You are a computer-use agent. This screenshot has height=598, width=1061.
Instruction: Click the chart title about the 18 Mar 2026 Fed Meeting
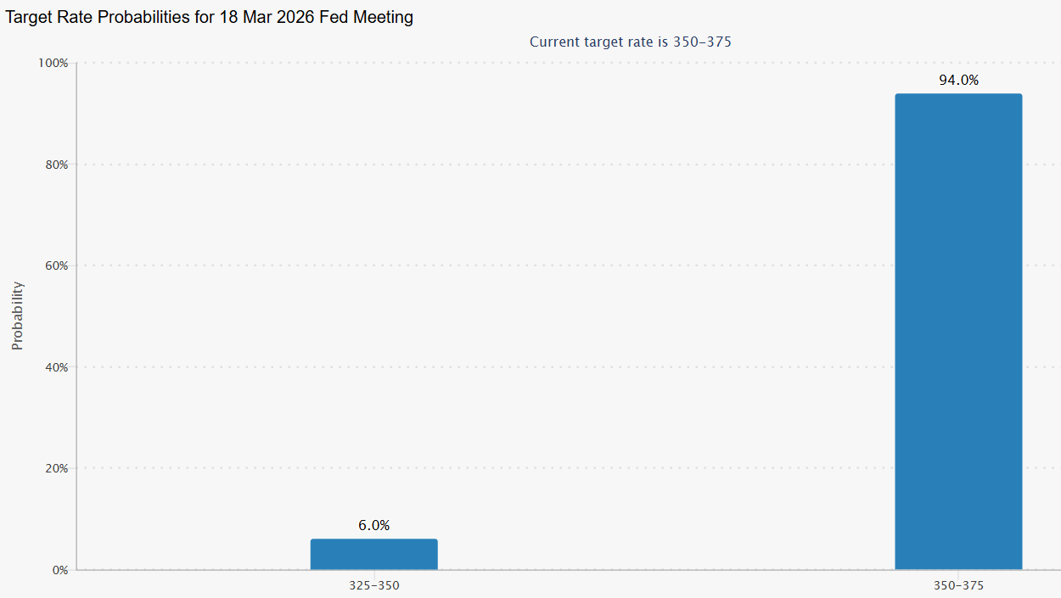click(210, 17)
